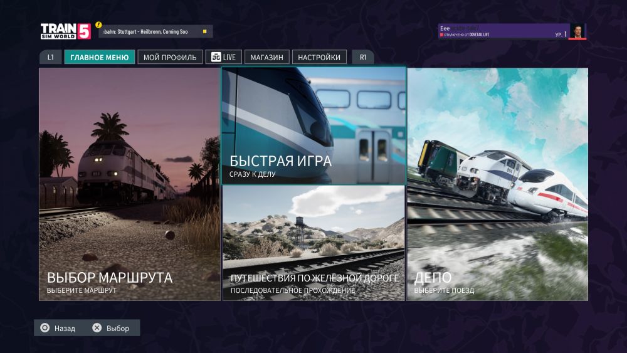Switch to the Мой профиль tab
Image resolution: width=627 pixels, height=353 pixels.
[170, 57]
